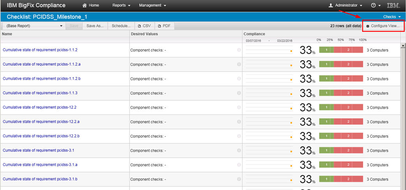Export the report as PDF
Image resolution: width=406 pixels, height=190 pixels.
[x=165, y=26]
